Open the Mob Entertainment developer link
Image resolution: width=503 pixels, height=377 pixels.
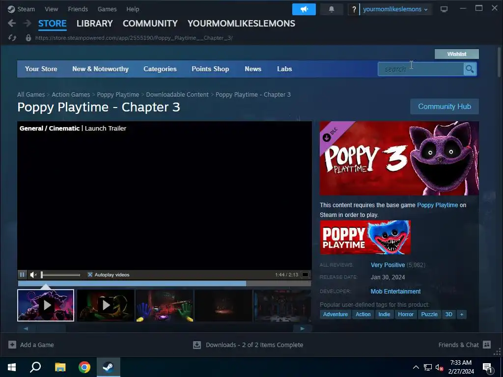pos(395,292)
